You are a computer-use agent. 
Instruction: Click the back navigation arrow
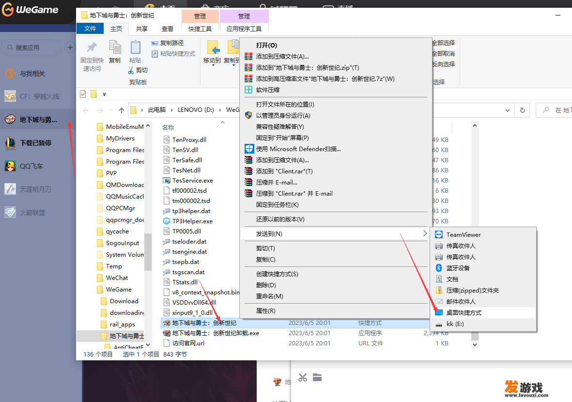pyautogui.click(x=86, y=110)
